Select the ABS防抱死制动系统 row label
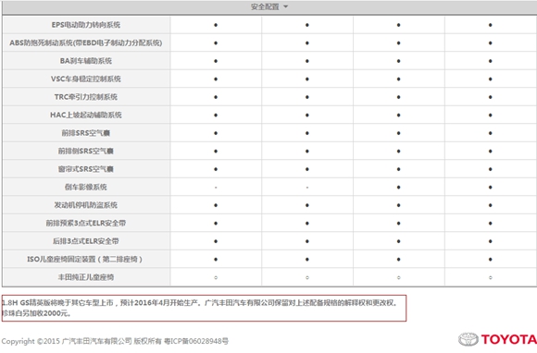This screenshot has height=353, width=537. (86, 43)
